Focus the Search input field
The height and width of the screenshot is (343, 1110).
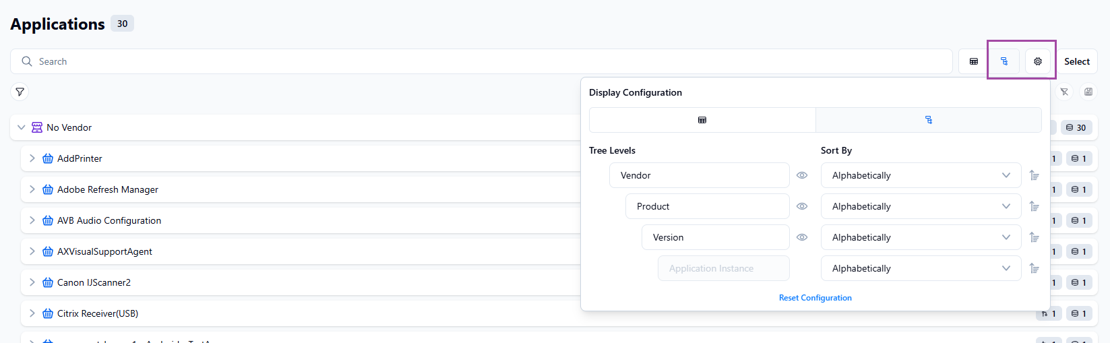coord(481,61)
